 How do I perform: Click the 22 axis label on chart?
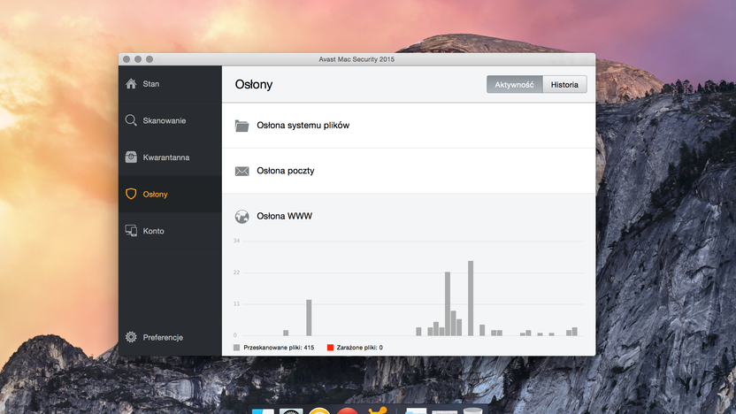[x=236, y=272]
